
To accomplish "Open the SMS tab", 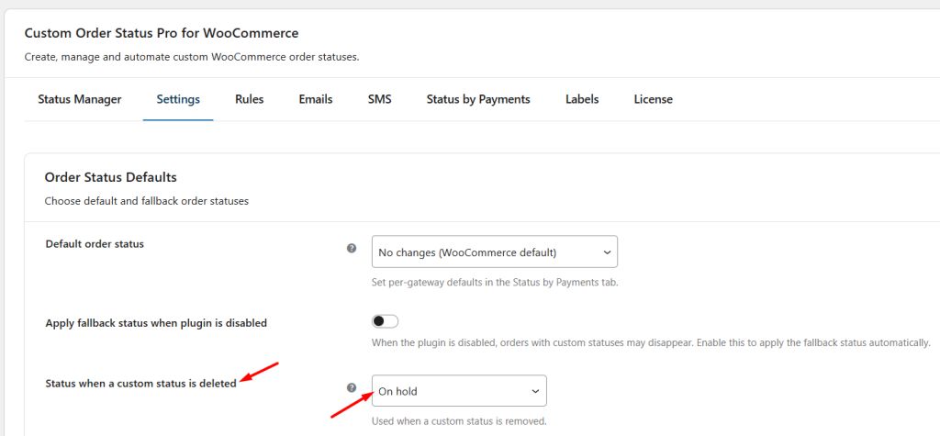I will pos(379,99).
